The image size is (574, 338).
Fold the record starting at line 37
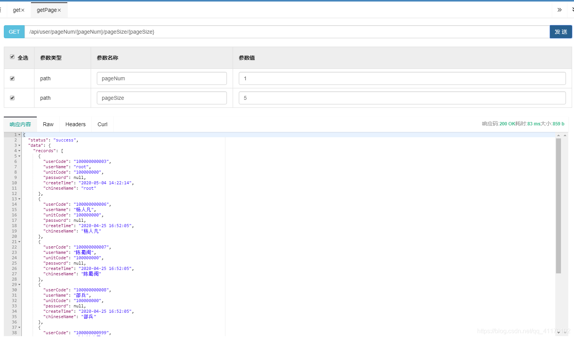tap(20, 327)
